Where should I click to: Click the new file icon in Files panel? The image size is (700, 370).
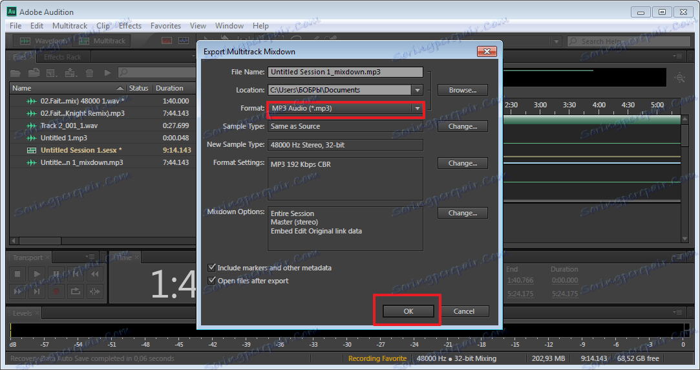pos(52,72)
